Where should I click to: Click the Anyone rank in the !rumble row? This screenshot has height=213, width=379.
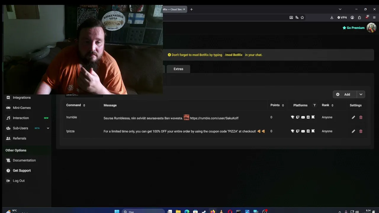tap(327, 117)
